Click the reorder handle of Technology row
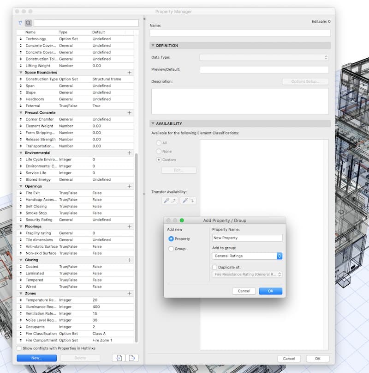 coord(21,39)
